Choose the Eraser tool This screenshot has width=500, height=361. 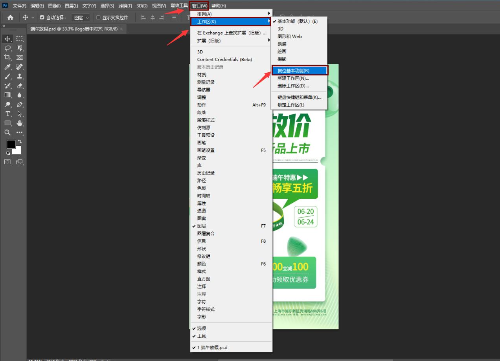[20, 86]
